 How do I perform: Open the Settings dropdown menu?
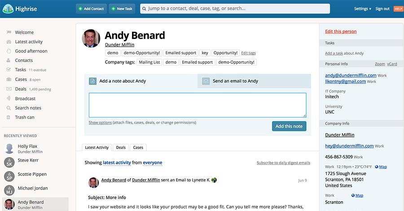click(x=363, y=9)
